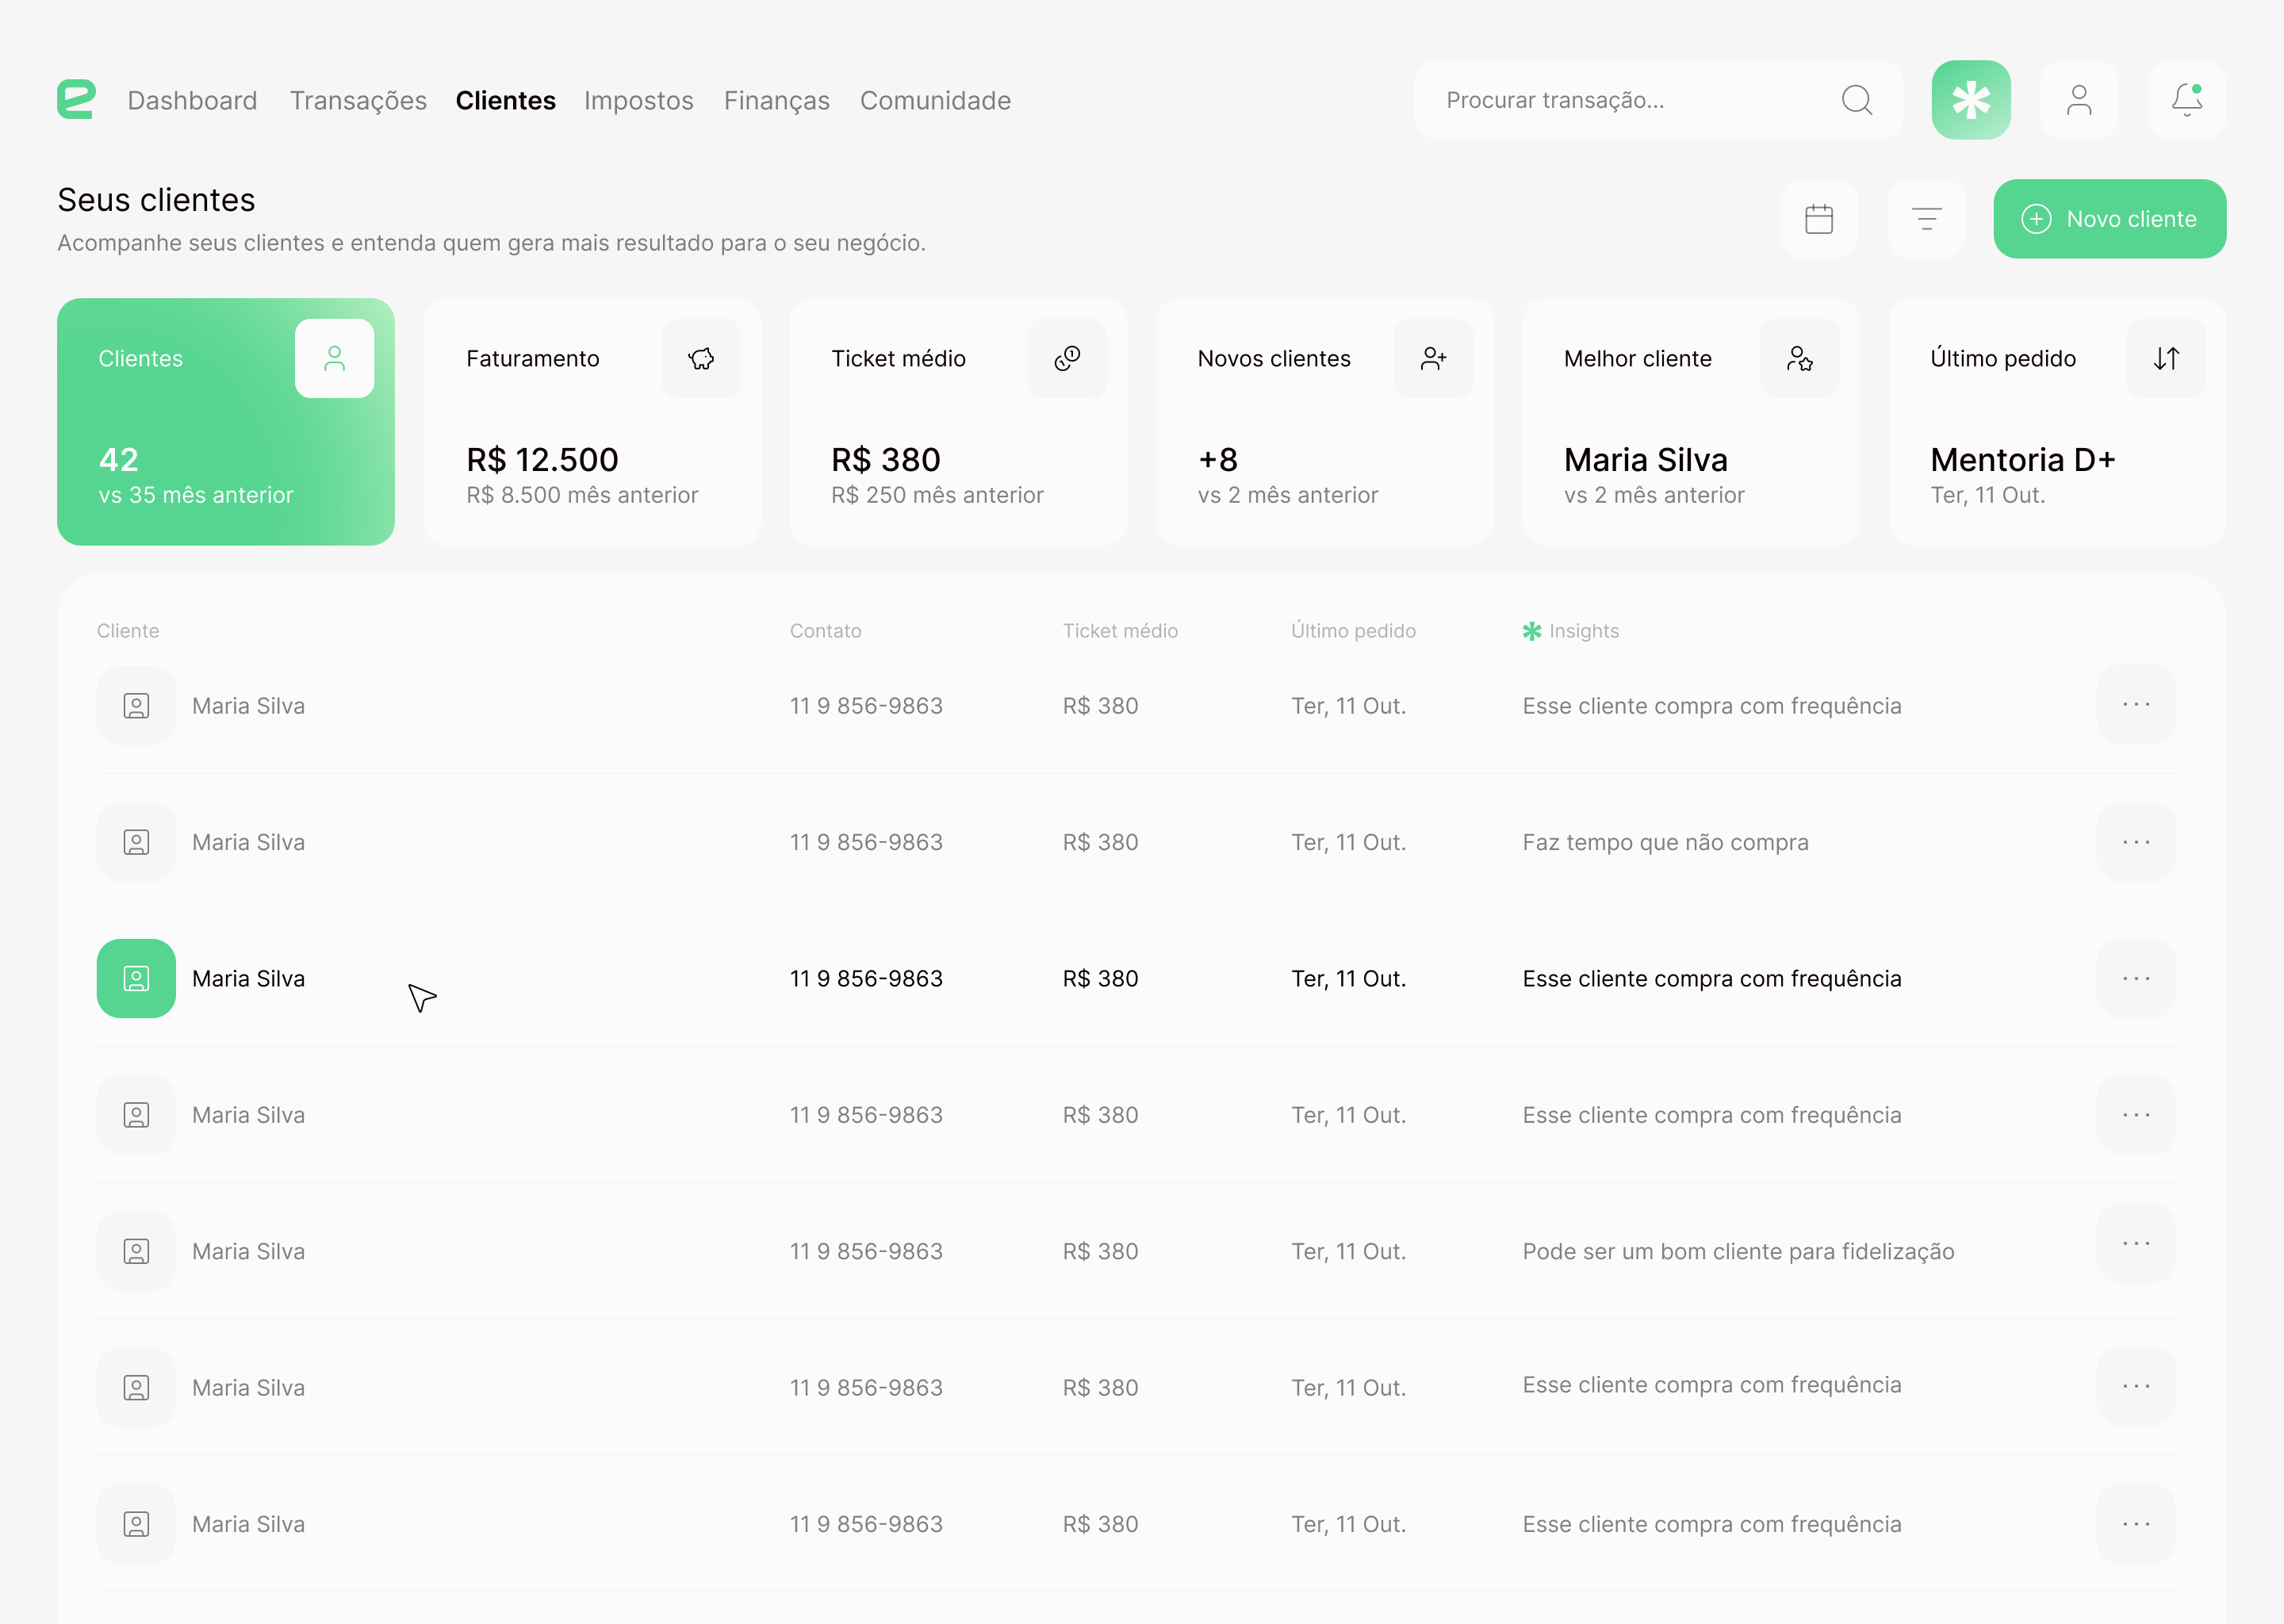
Task: Click the Novos clientes add-user icon
Action: (x=1434, y=358)
